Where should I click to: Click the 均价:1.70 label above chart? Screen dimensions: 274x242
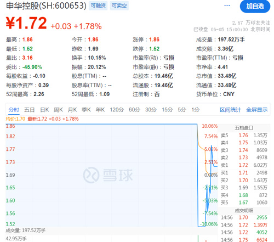coord(15,119)
